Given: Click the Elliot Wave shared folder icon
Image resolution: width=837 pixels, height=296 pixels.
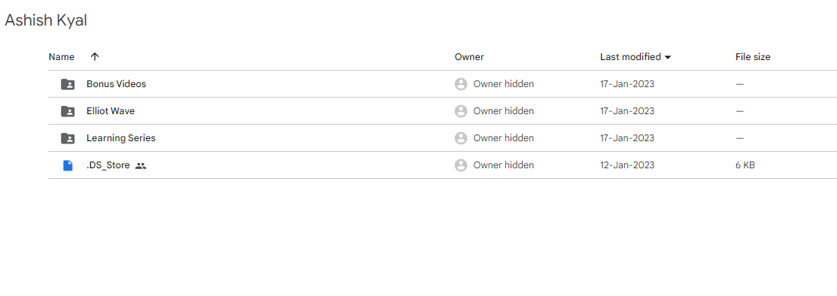Looking at the screenshot, I should click(68, 111).
